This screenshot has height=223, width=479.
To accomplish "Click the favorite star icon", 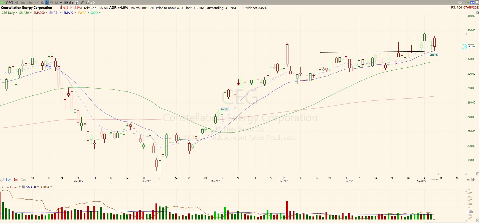I will 460,3.
